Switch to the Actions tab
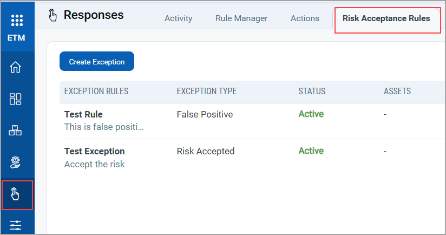446x235 pixels. point(305,18)
